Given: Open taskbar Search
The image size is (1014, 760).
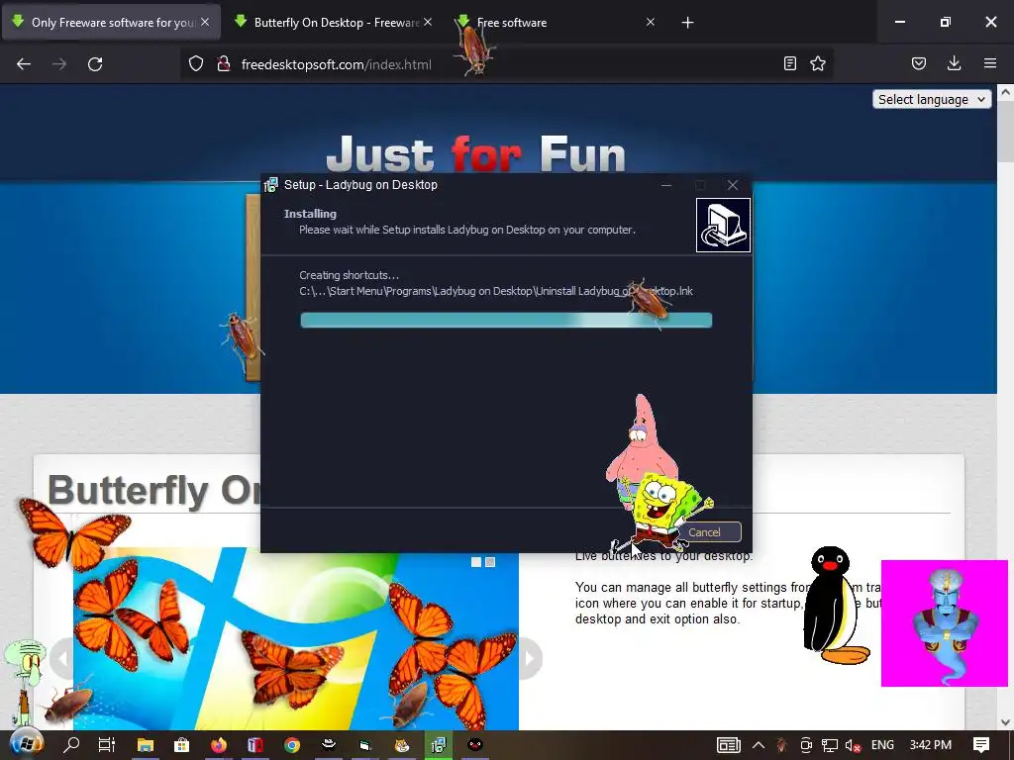Looking at the screenshot, I should 71,745.
